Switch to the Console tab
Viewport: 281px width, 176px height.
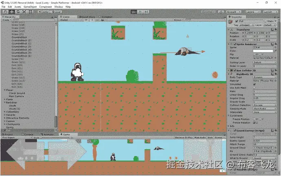29,134
